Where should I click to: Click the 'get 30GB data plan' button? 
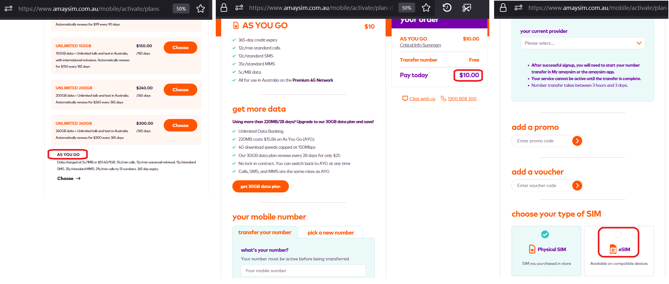(260, 186)
